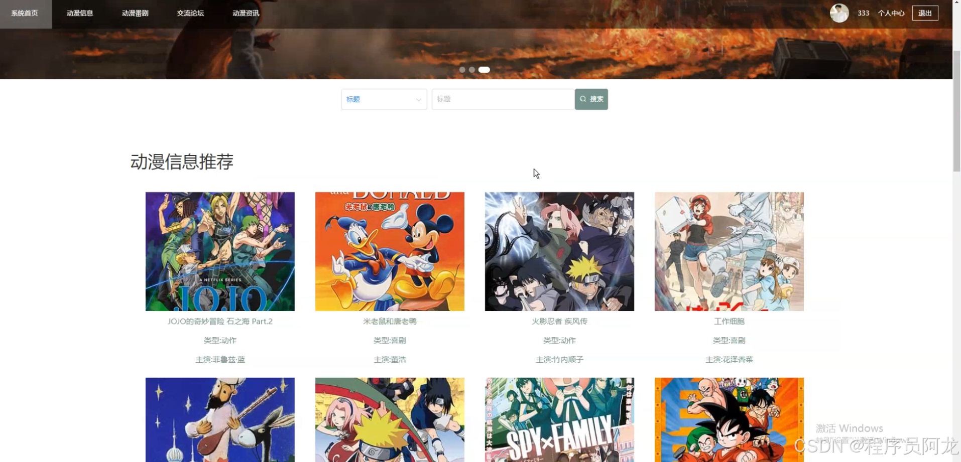Open the 米老鼠和唐老鸭 poster thumbnail
Viewport: 961px width, 462px height.
(390, 251)
